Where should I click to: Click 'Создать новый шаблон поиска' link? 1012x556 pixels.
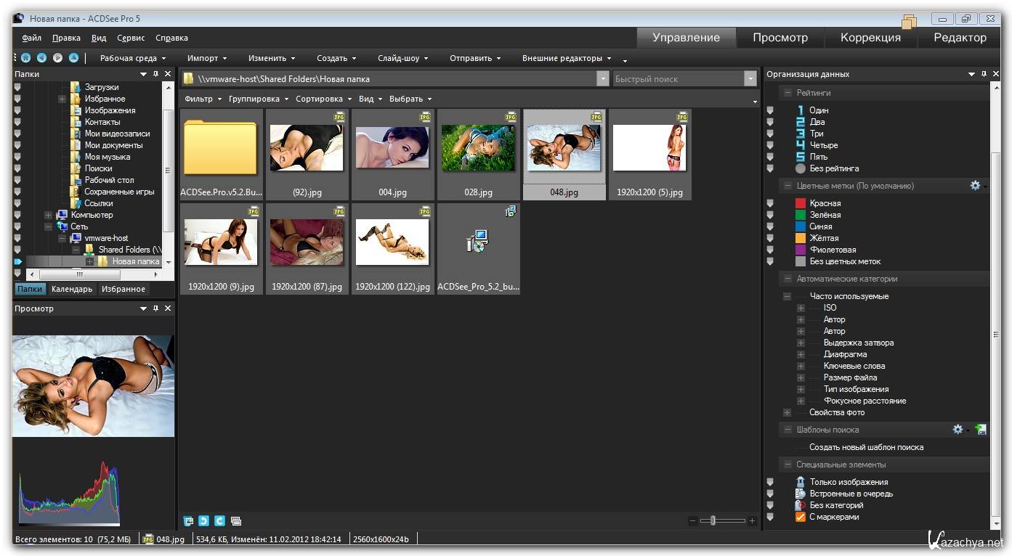[x=867, y=447]
